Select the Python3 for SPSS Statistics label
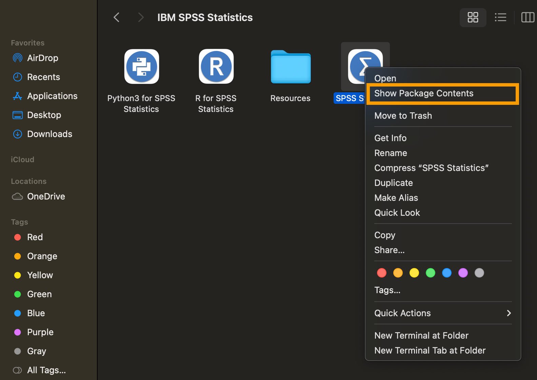The width and height of the screenshot is (537, 380). click(x=141, y=103)
